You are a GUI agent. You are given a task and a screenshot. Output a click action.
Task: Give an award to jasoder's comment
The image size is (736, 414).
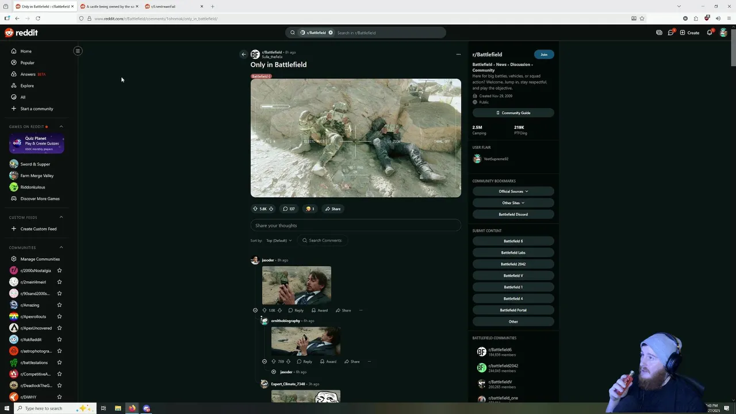tap(320, 310)
